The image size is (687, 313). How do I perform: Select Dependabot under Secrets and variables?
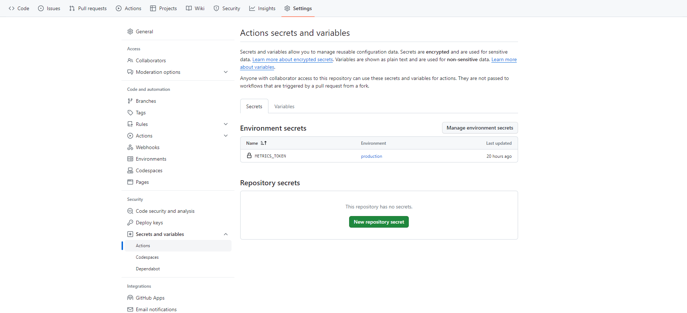(148, 269)
